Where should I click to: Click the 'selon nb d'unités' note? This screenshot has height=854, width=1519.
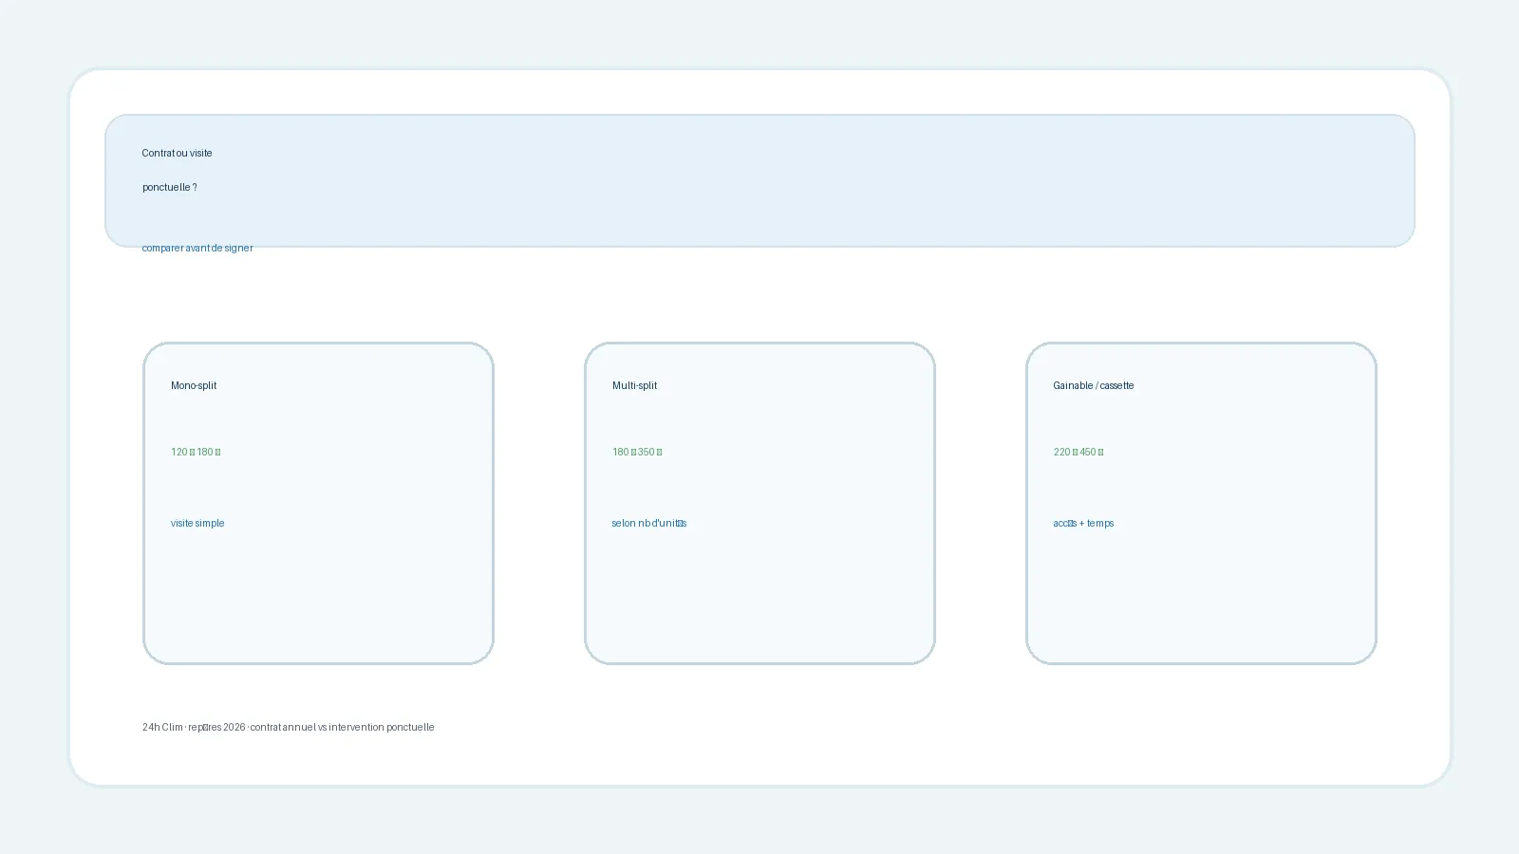(x=649, y=523)
